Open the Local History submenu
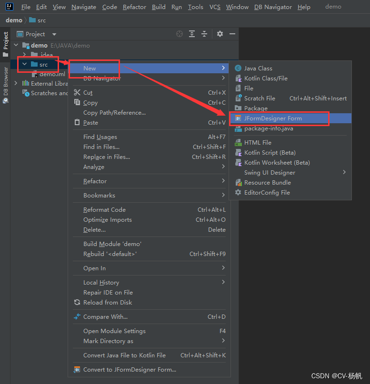Screen dimensions: 370x384 [x=149, y=282]
